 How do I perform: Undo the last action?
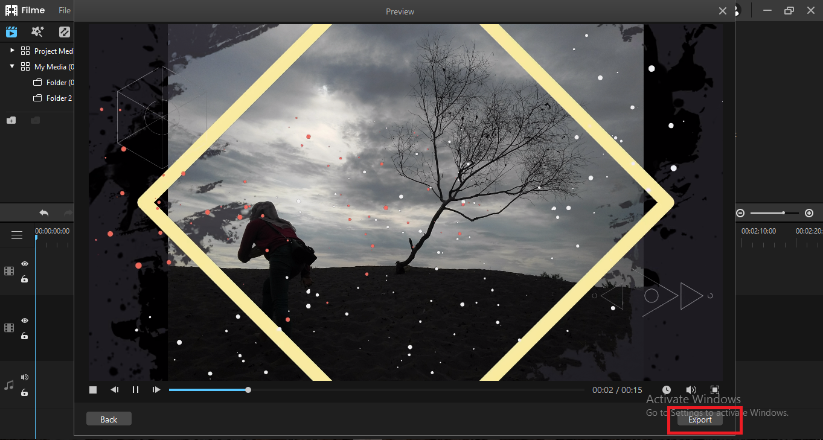coord(43,212)
